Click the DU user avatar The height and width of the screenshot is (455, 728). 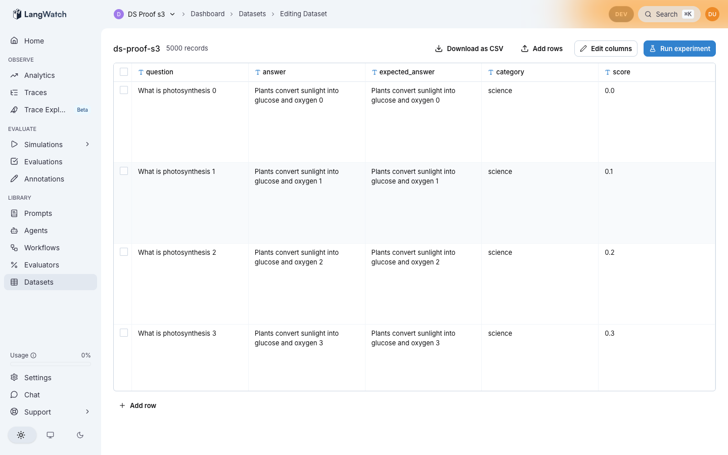pos(712,14)
